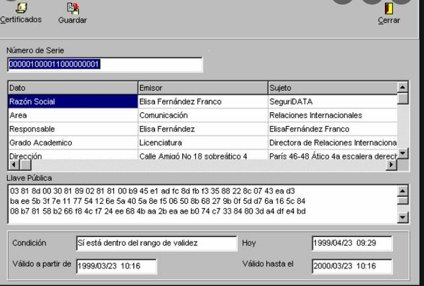
Task: Click the table's scroll left arrow
Action: 14,165
